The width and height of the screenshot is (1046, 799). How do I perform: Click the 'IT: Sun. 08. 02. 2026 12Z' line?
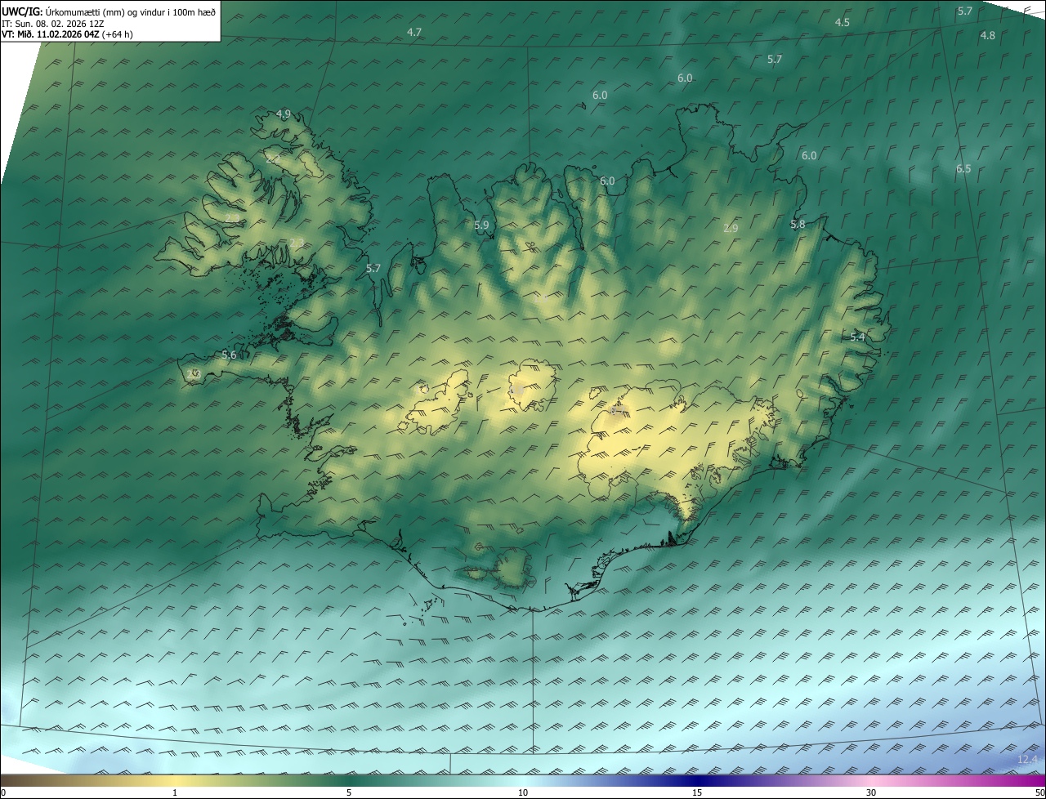(53, 24)
